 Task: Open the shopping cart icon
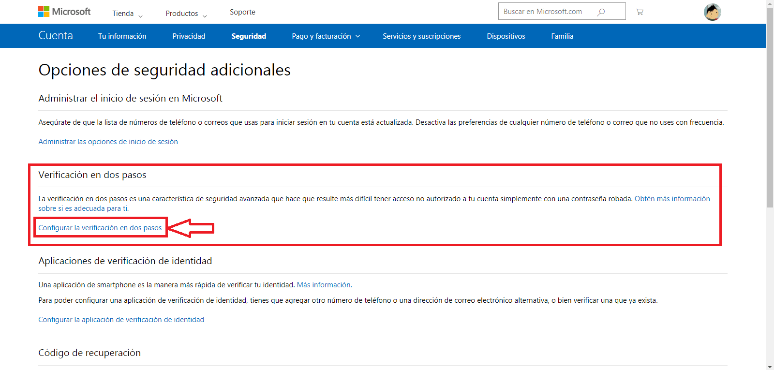tap(640, 12)
